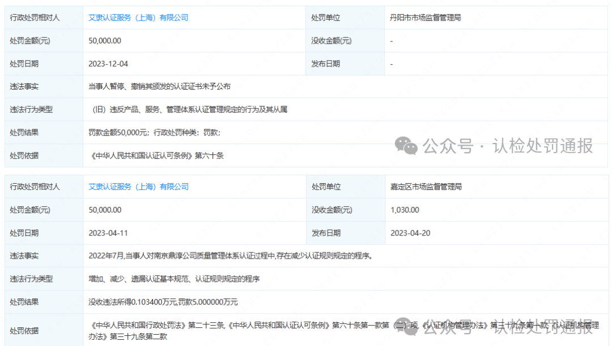The width and height of the screenshot is (612, 346).
Task: Click the penalty date 2023-12-04
Action: [108, 64]
